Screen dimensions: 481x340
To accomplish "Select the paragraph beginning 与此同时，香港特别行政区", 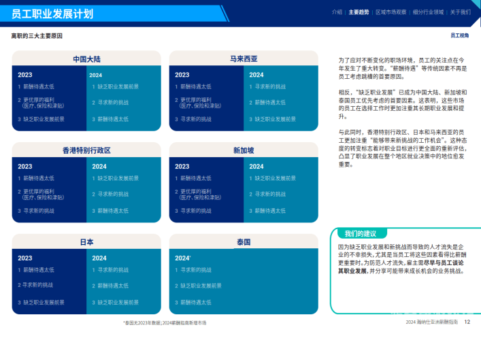I will 403,148.
